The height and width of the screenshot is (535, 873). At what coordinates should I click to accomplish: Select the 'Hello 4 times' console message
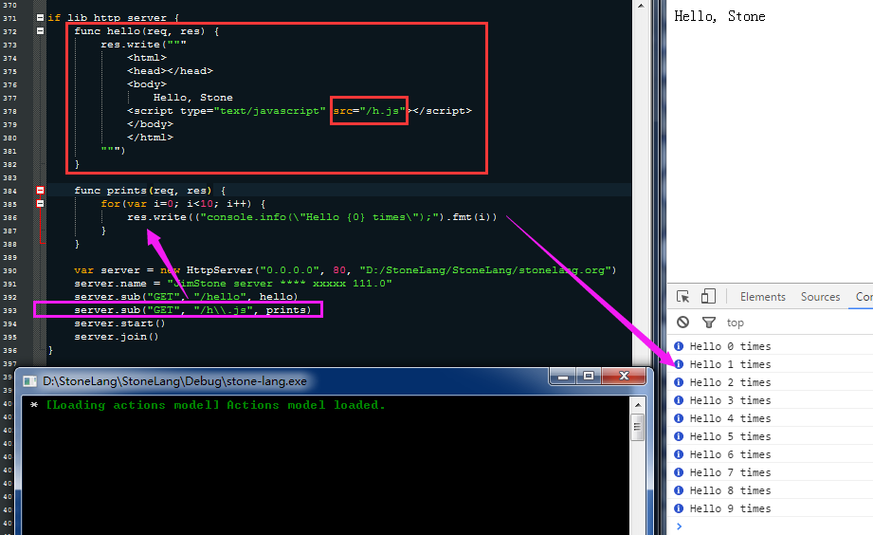coord(730,418)
